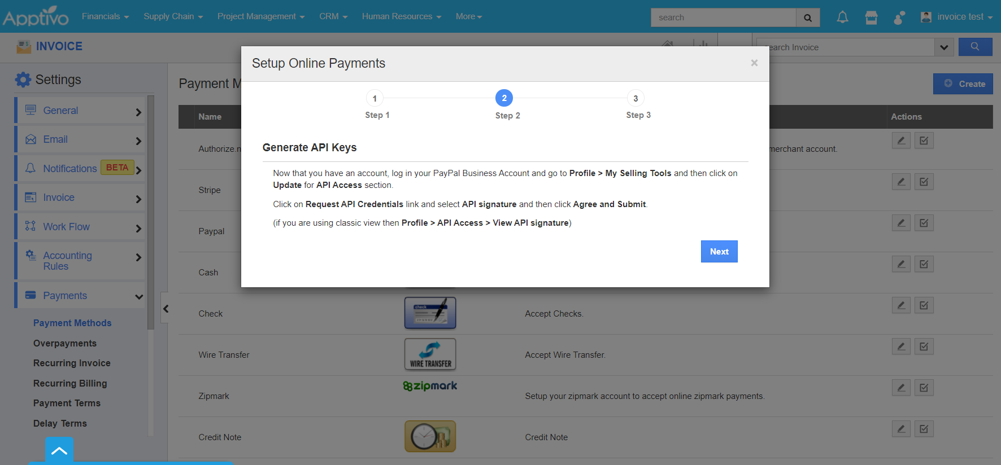Image resolution: width=1001 pixels, height=465 pixels.
Task: Go to Step 3 in wizard
Action: pyautogui.click(x=636, y=99)
